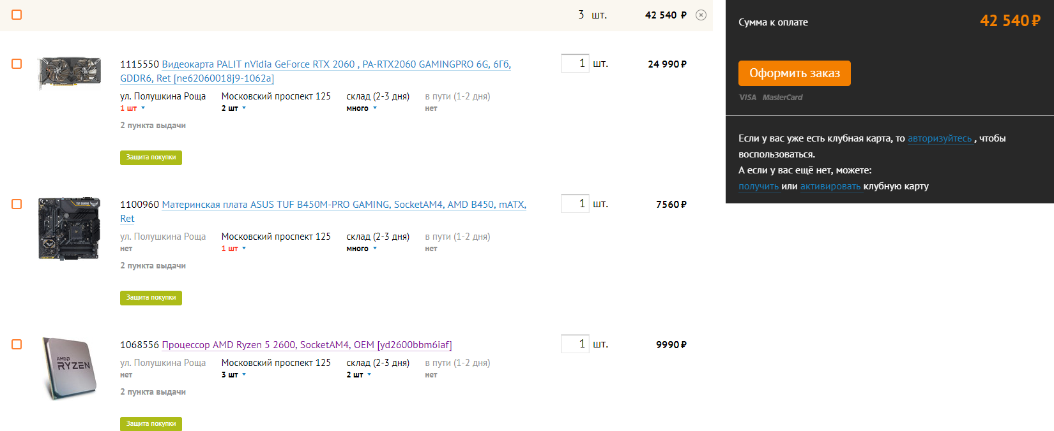Click item code 1100960
Image resolution: width=1054 pixels, height=431 pixels.
point(139,205)
